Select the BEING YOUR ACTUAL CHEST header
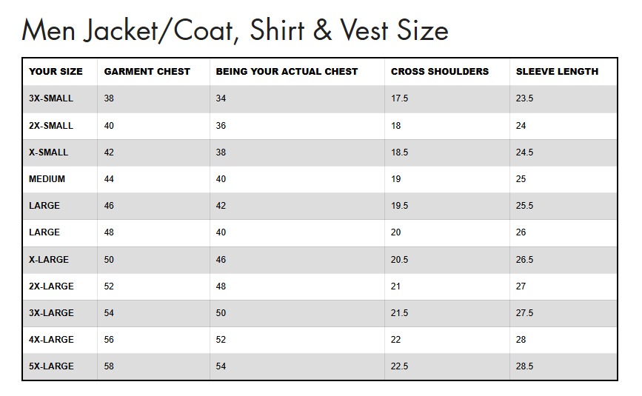Viewport: 642px width, 396px height. tap(287, 72)
